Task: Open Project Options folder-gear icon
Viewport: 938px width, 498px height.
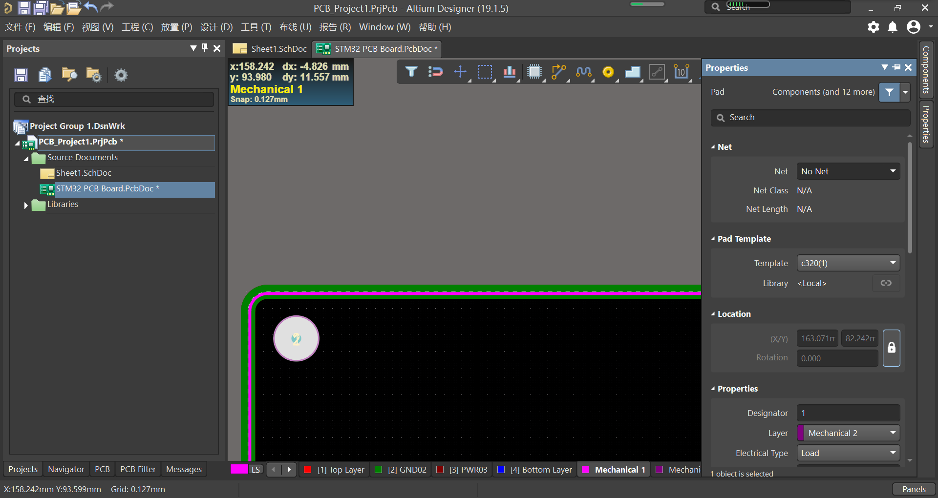Action: click(93, 75)
